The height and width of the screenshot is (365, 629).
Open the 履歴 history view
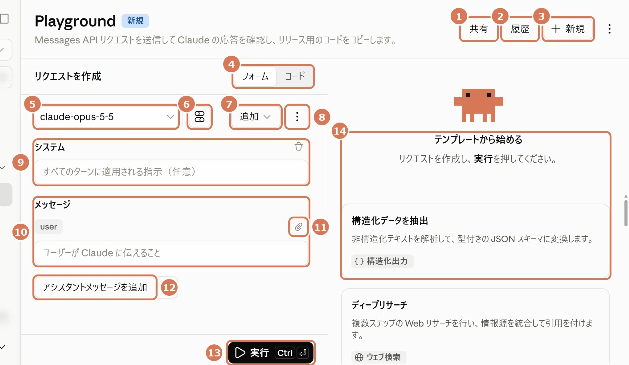[520, 29]
